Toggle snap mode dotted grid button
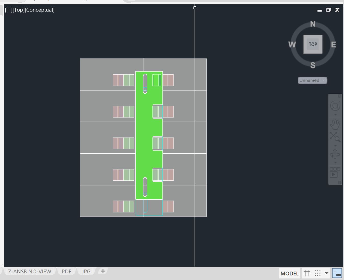This screenshot has height=280, width=344. tap(317, 273)
